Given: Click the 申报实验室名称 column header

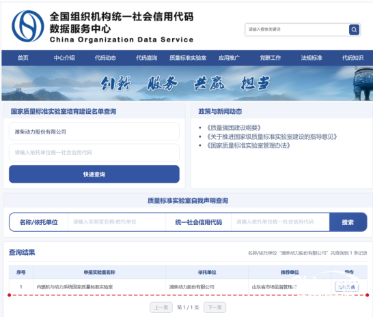Looking at the screenshot, I should (x=100, y=272).
